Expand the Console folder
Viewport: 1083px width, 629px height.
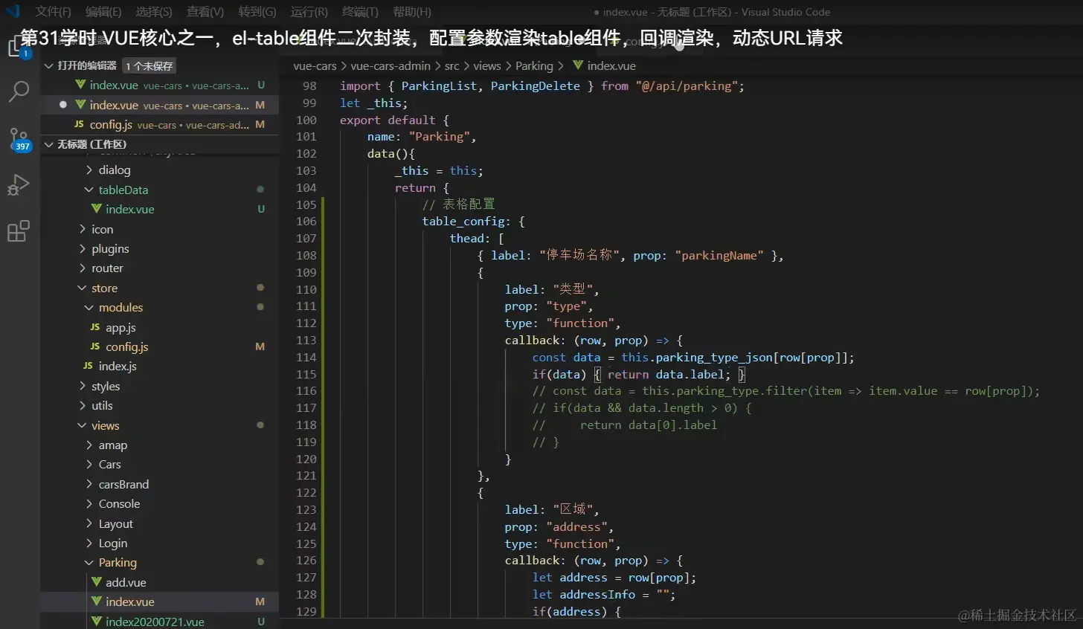point(89,504)
